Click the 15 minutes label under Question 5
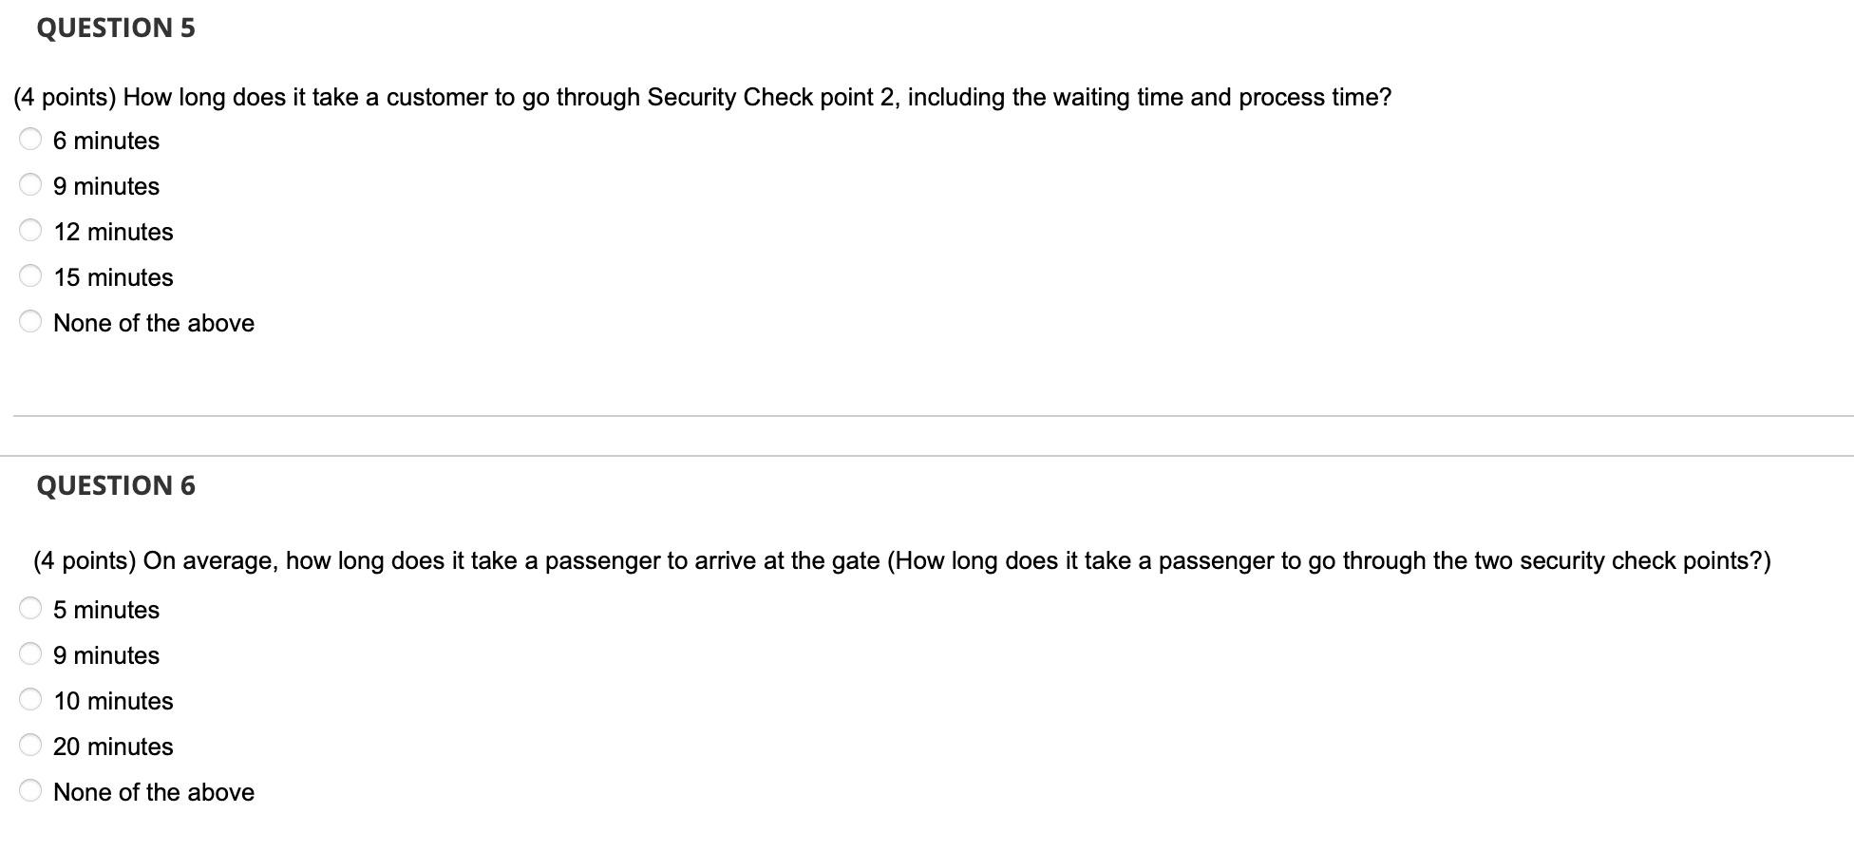The width and height of the screenshot is (1854, 851). 113,277
